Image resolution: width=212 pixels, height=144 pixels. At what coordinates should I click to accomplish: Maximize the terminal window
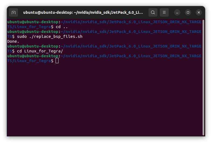188,13
